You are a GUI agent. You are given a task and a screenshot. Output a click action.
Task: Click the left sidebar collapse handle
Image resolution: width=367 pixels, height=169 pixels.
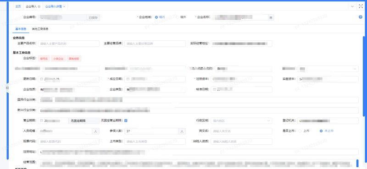pos(7,87)
